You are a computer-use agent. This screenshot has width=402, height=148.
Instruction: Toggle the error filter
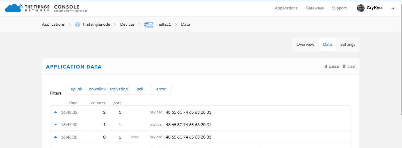tap(161, 89)
